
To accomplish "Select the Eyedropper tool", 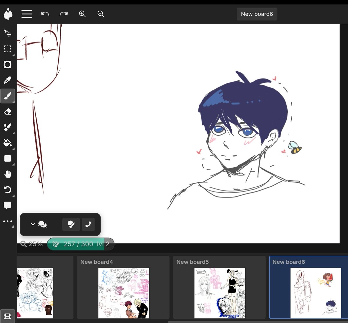I will point(8,80).
